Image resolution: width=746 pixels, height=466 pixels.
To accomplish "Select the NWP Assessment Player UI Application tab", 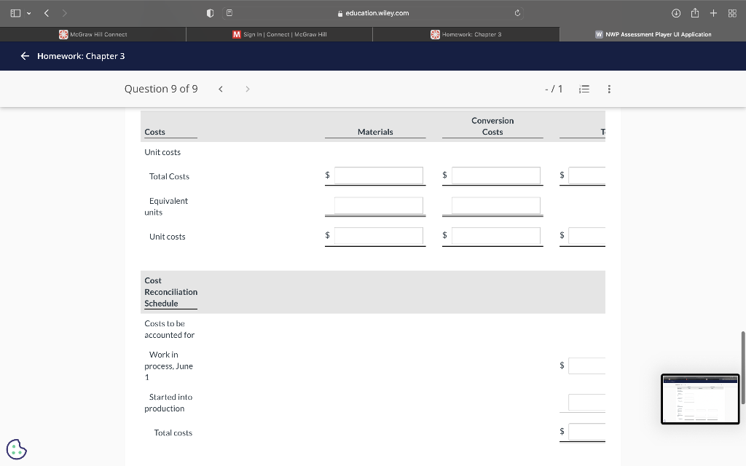I will 653,34.
